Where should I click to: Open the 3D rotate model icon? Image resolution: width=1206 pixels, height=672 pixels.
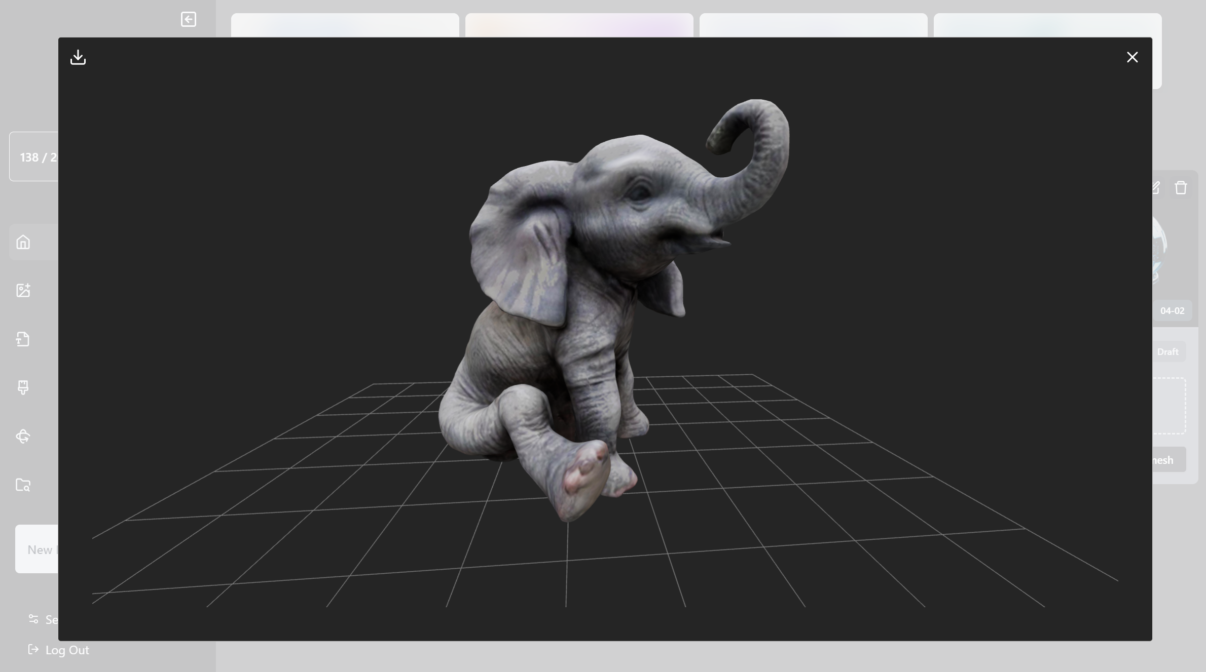[23, 436]
